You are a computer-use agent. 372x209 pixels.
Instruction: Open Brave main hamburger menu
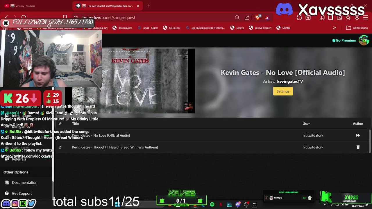pyautogui.click(x=366, y=17)
